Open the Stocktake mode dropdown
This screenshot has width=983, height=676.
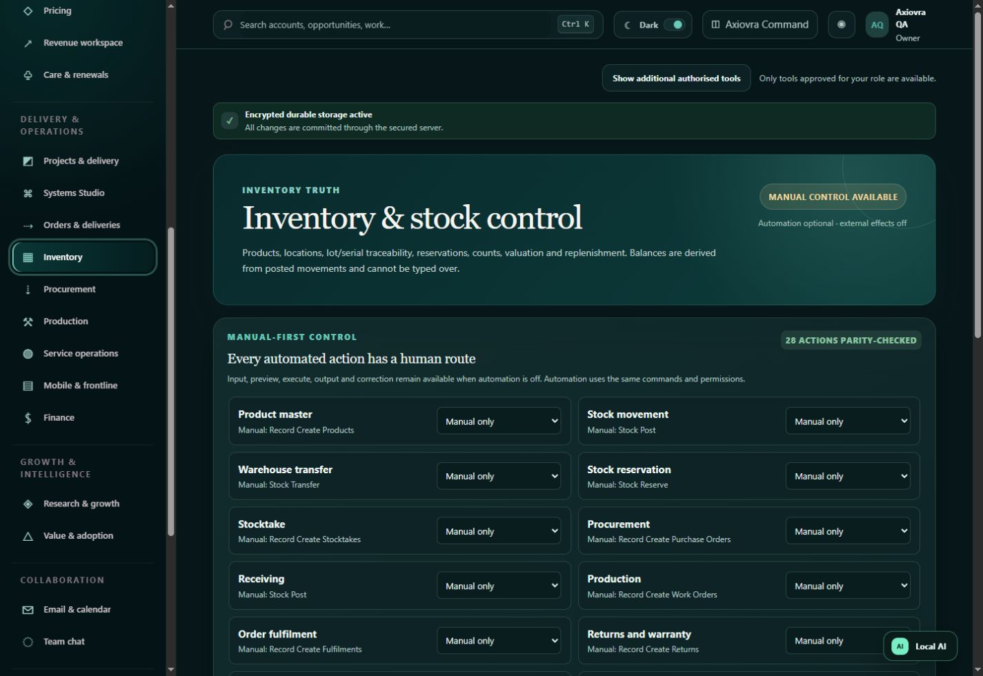[x=499, y=530]
